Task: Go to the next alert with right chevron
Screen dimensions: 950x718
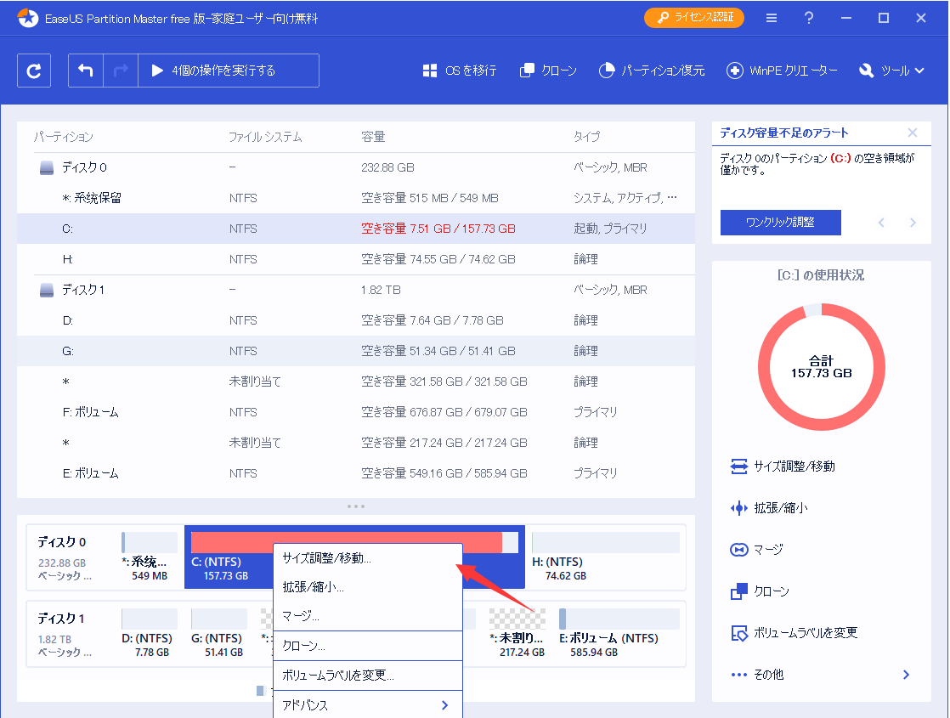Action: point(913,223)
